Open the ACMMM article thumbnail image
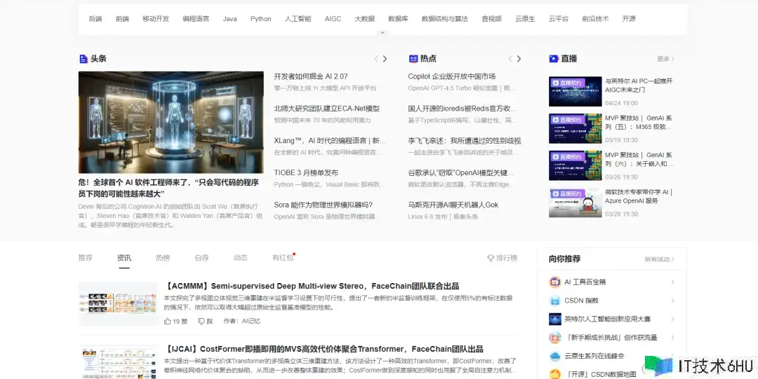This screenshot has width=758, height=379. 117,303
